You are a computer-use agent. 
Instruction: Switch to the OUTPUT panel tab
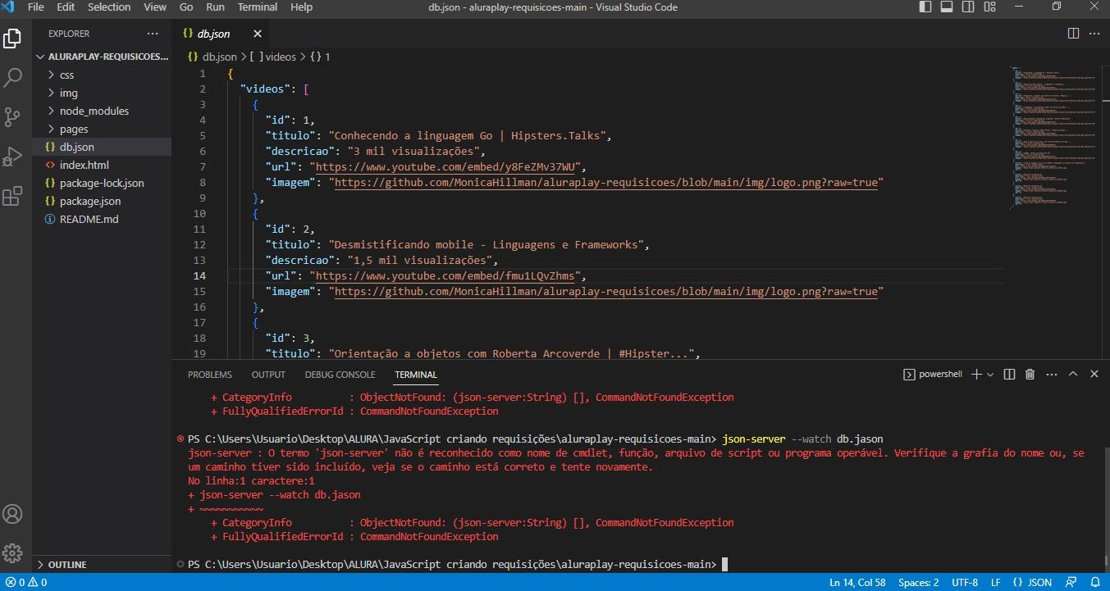pos(268,375)
